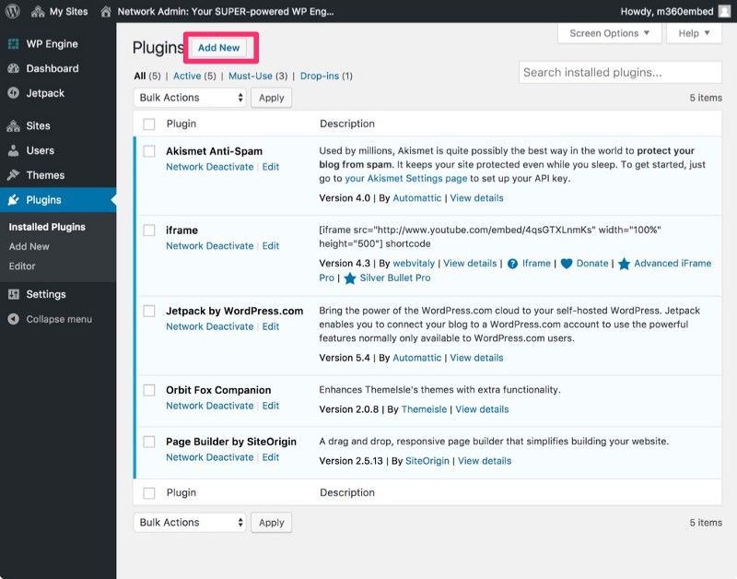Click the Sites sidebar icon
The width and height of the screenshot is (737, 579).
pos(14,125)
